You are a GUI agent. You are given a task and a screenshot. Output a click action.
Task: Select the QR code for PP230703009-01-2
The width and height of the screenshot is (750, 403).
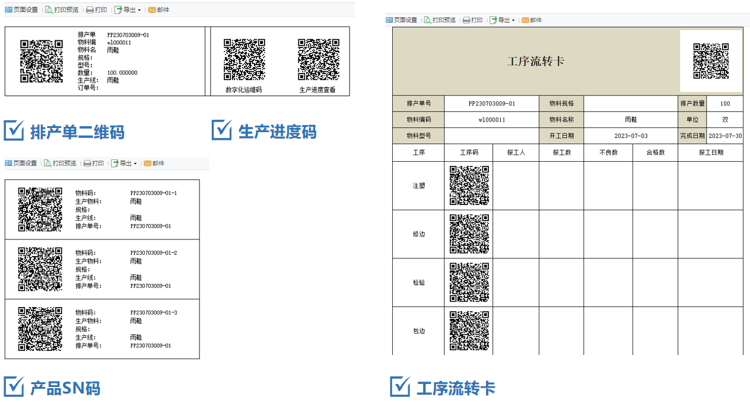[x=40, y=269]
